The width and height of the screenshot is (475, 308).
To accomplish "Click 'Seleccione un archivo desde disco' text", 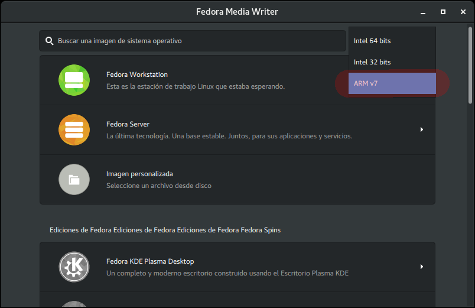I will point(159,186).
